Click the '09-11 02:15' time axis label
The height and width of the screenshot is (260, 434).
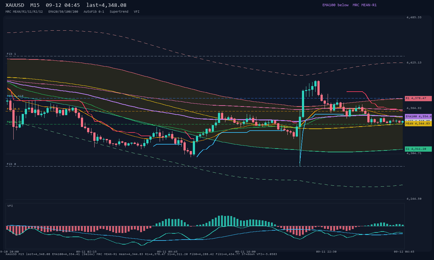point(86,252)
